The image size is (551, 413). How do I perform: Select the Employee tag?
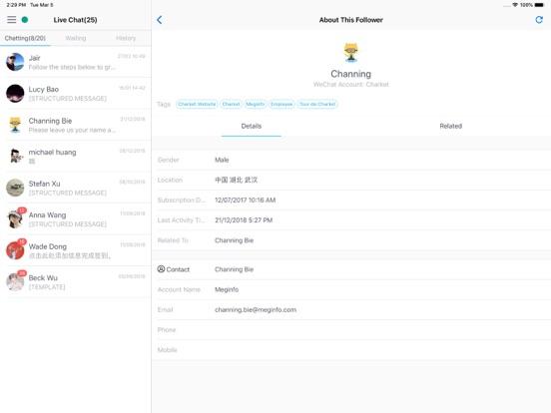(x=281, y=104)
